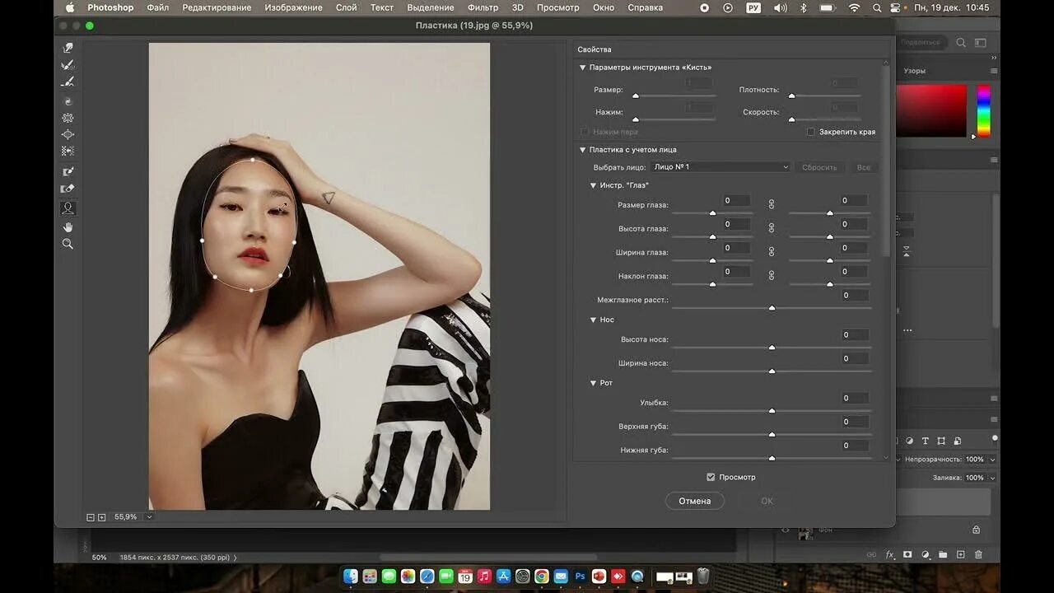Open the Выделение menu
This screenshot has width=1054, height=593.
(x=431, y=7)
